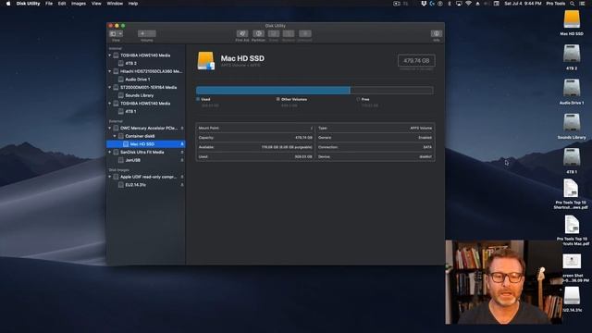Viewport: 592px width, 333px height.
Task: Select 4TB 1 volume in sidebar
Action: point(146,111)
